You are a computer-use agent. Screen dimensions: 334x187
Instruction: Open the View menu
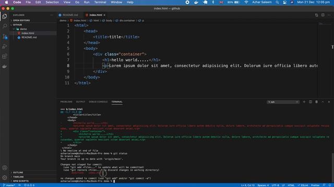coord(67,2)
